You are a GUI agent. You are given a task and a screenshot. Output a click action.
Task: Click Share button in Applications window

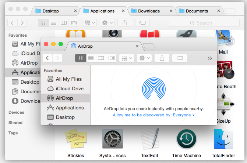pyautogui.click(x=125, y=23)
